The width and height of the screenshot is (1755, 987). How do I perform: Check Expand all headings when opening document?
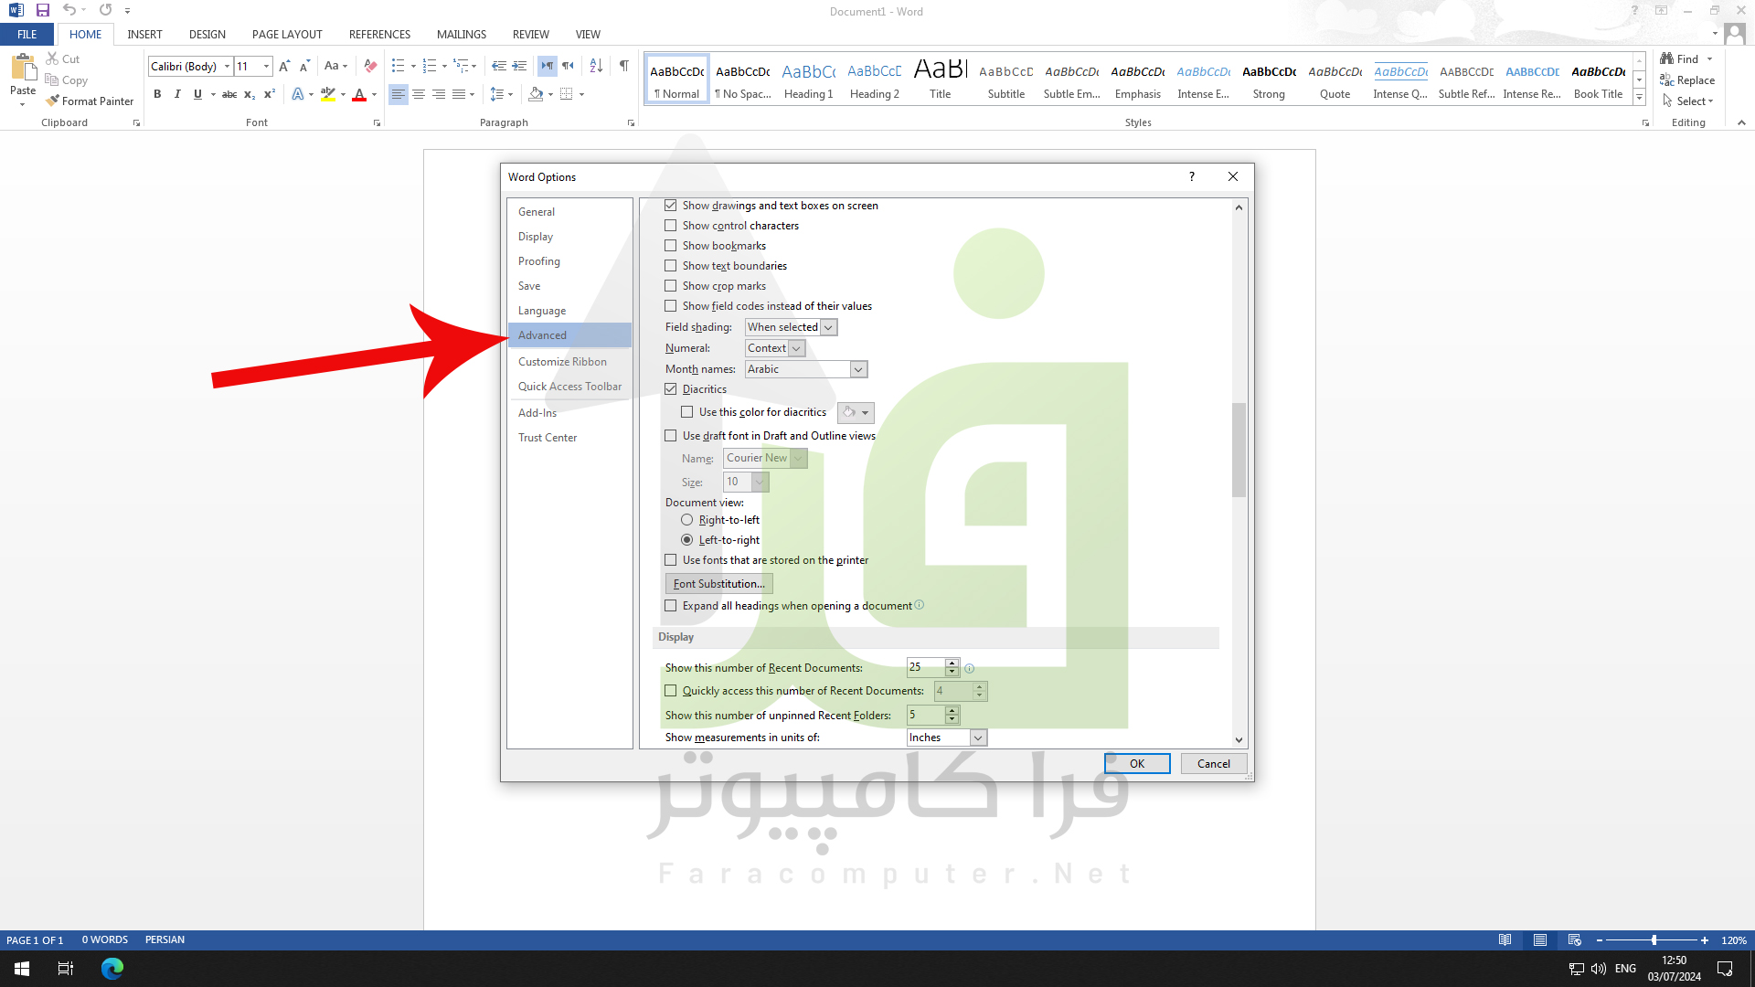pos(671,606)
